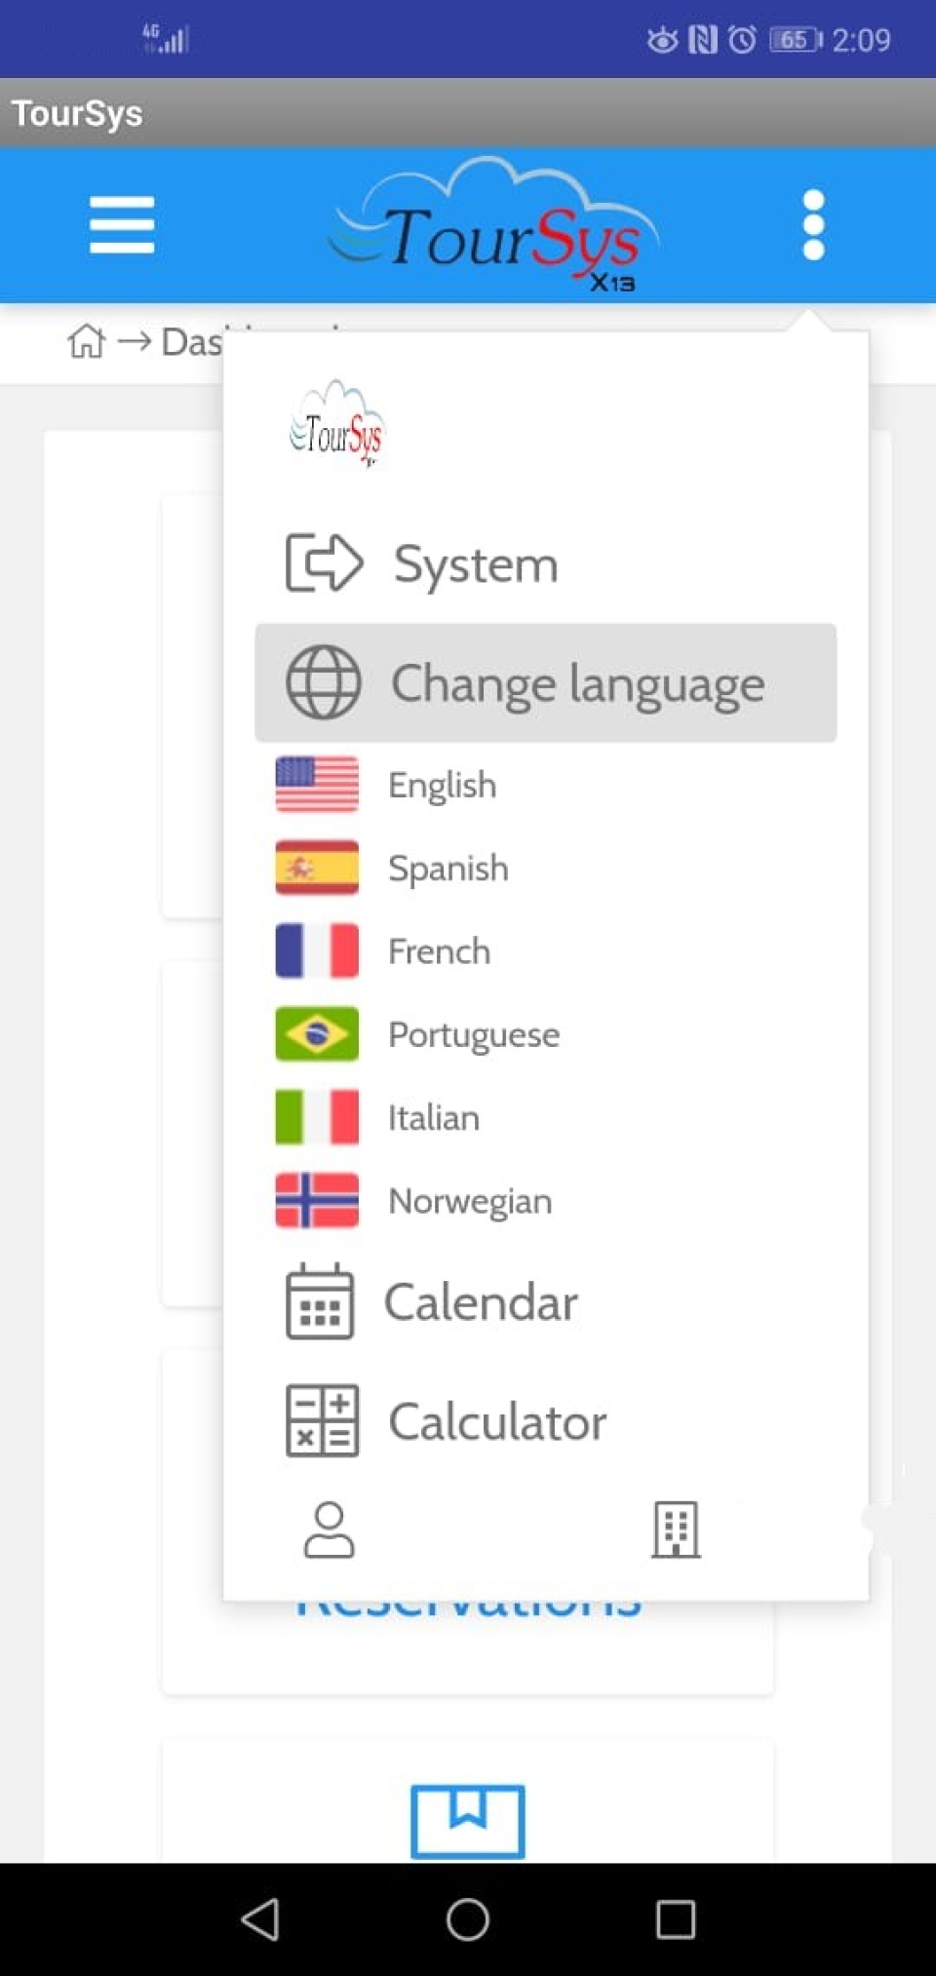This screenshot has height=1976, width=936.
Task: Open the hamburger navigation menu
Action: coord(121,224)
